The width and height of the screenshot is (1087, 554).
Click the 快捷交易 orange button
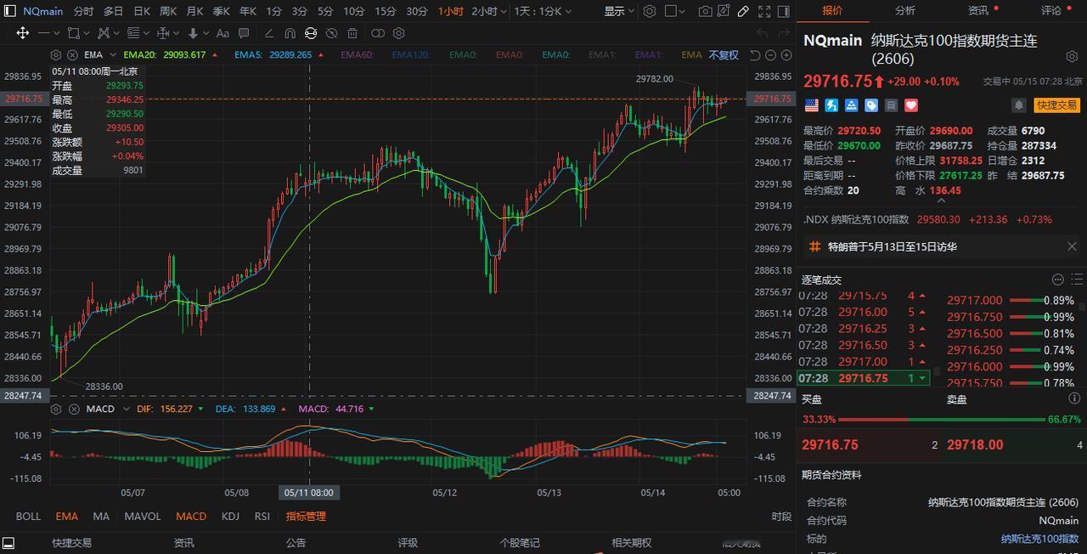click(1056, 105)
